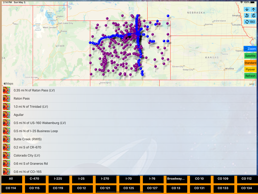The height and width of the screenshot is (194, 258).
Task: Click the icon beside Raton Pass row
Action: (x=6, y=99)
